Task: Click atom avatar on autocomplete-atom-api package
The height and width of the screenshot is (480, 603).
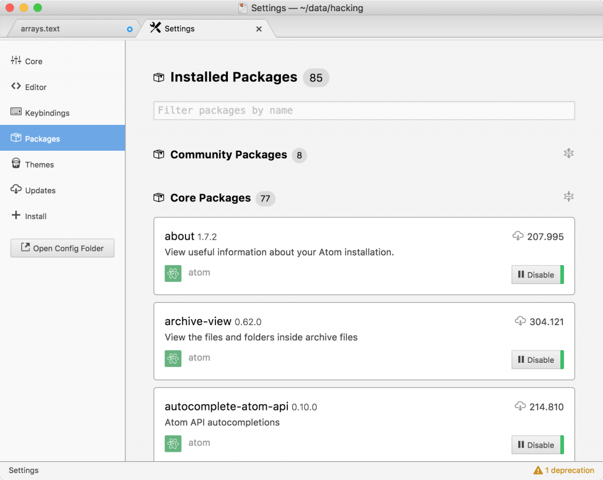Action: tap(173, 443)
